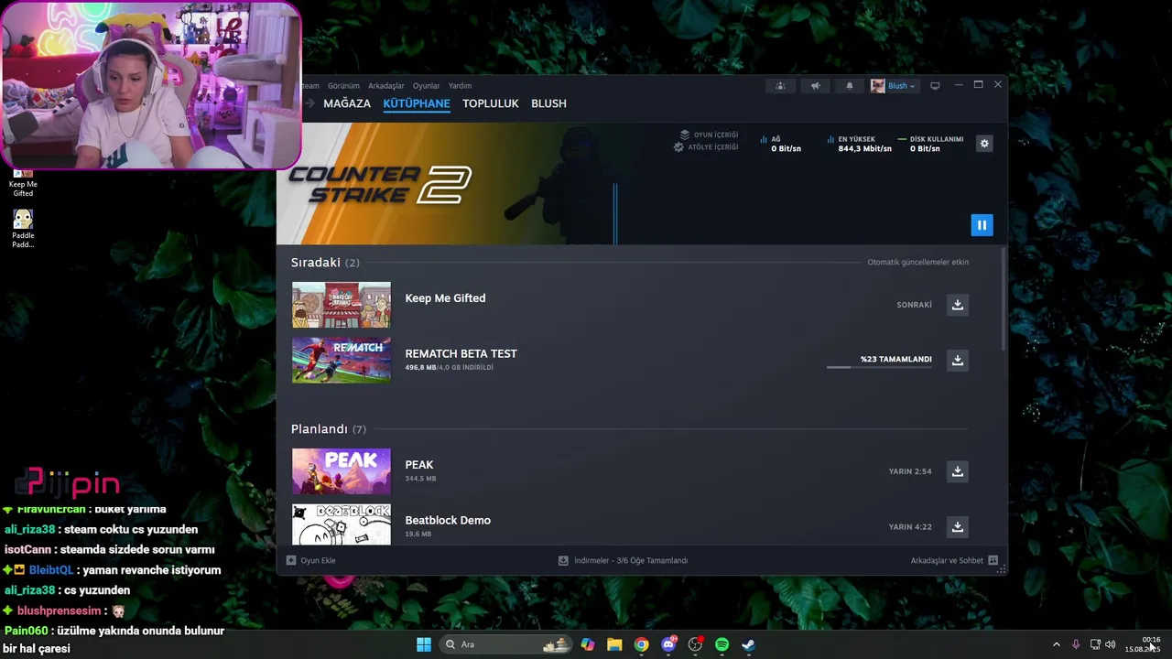Viewport: 1172px width, 659px height.
Task: Click REMATCH download progress bar
Action: coord(879,367)
